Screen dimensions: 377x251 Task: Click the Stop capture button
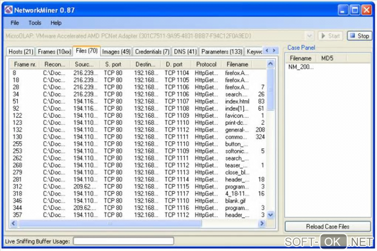point(360,36)
